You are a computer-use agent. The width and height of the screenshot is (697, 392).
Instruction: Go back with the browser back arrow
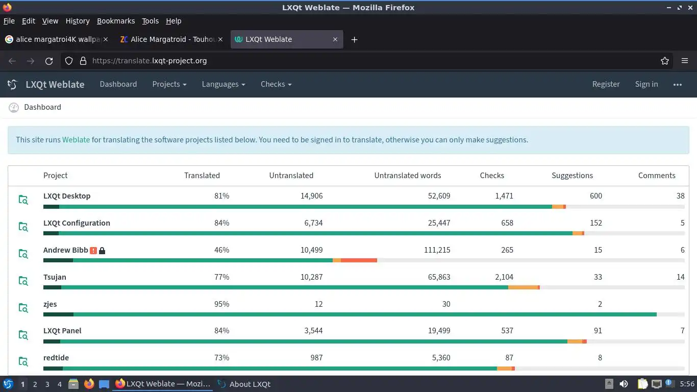click(x=12, y=61)
